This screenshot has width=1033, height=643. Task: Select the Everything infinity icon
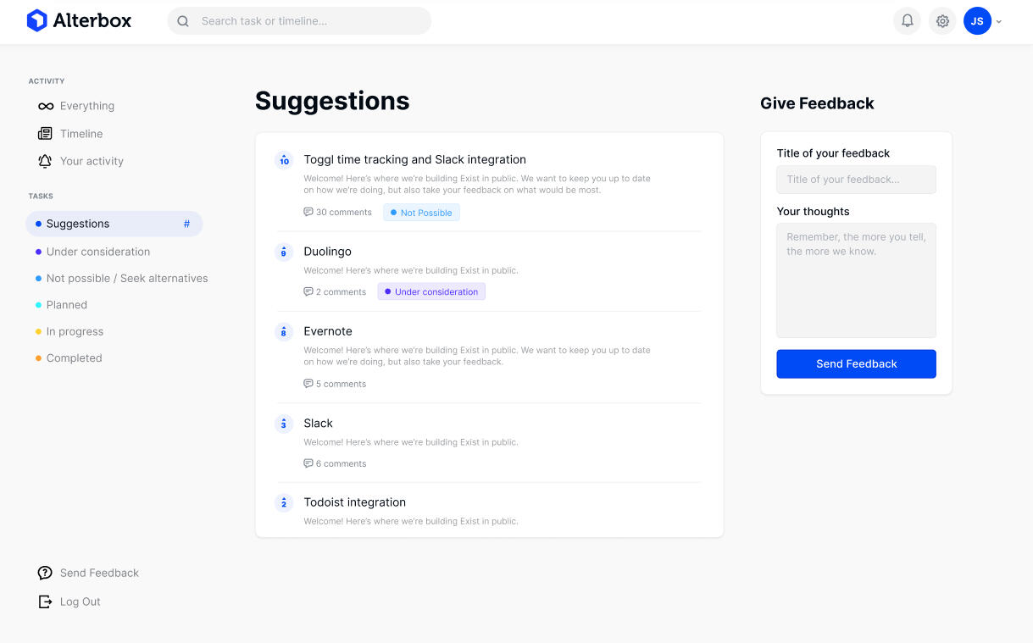coord(45,106)
